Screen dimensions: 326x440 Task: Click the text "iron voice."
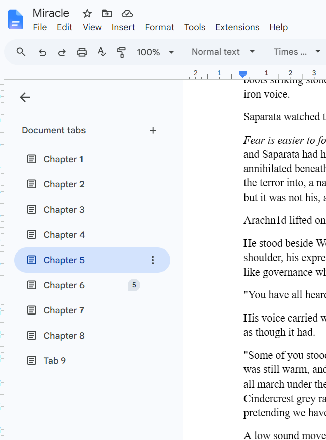point(266,94)
